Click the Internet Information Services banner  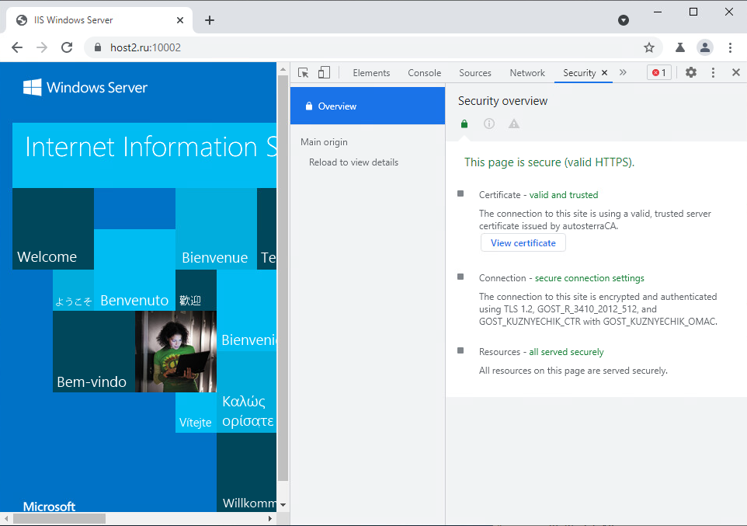(144, 155)
